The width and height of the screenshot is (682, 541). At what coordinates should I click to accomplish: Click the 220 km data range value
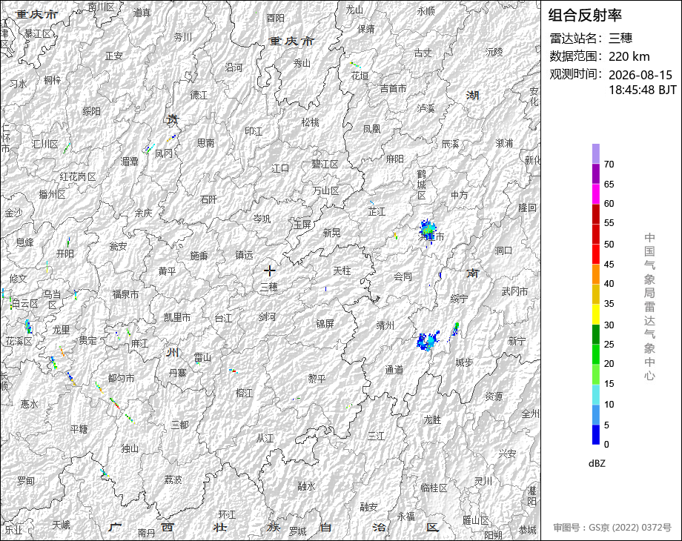tap(629, 56)
